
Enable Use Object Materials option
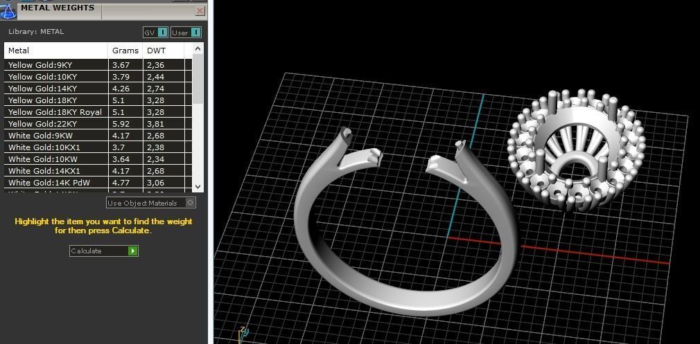[151, 203]
